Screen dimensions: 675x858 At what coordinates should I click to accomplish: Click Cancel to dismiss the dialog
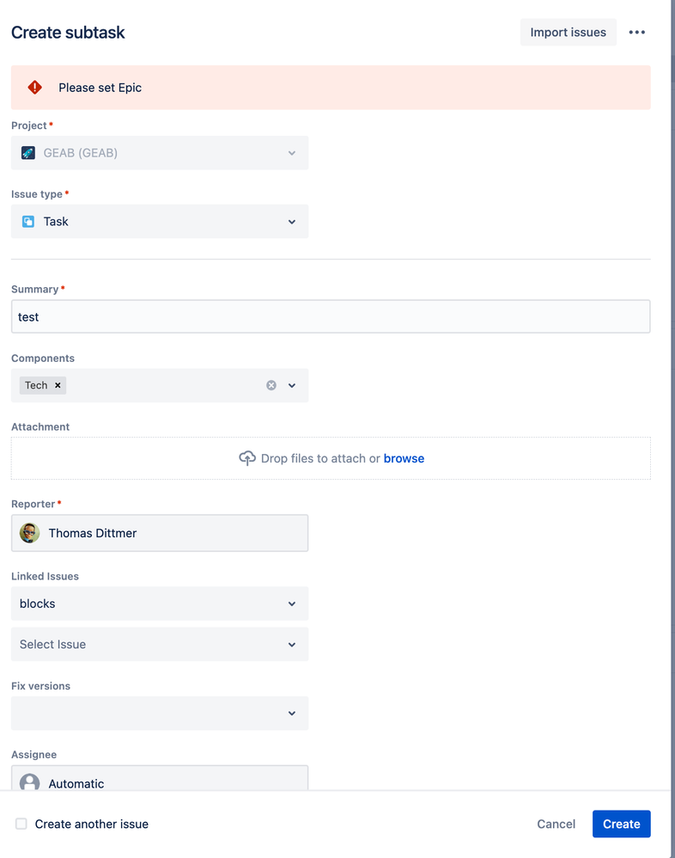[x=556, y=824]
